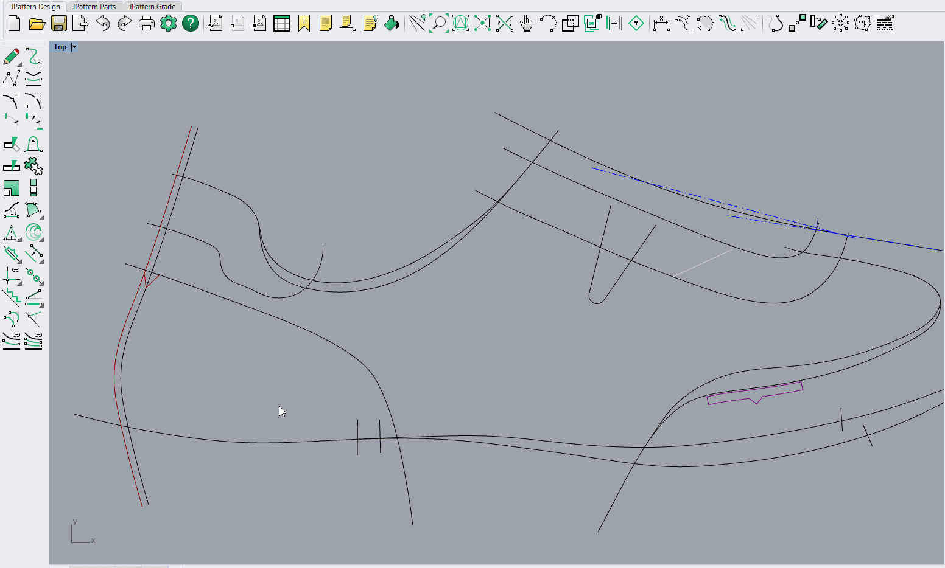The width and height of the screenshot is (945, 568).
Task: Select the polyline tool in left toolbar
Action: [11, 78]
